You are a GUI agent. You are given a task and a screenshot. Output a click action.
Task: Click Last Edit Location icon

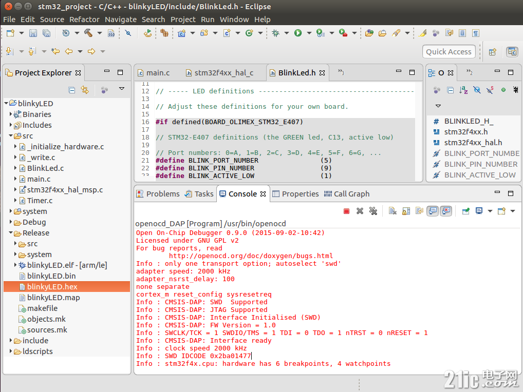[x=55, y=51]
